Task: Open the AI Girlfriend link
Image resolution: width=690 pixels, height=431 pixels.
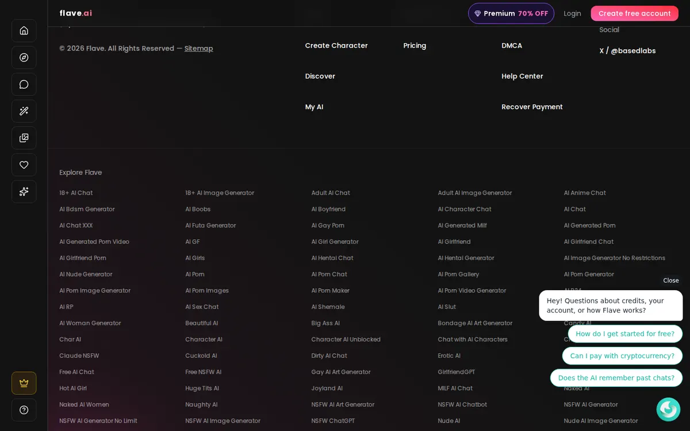Action: (x=454, y=242)
